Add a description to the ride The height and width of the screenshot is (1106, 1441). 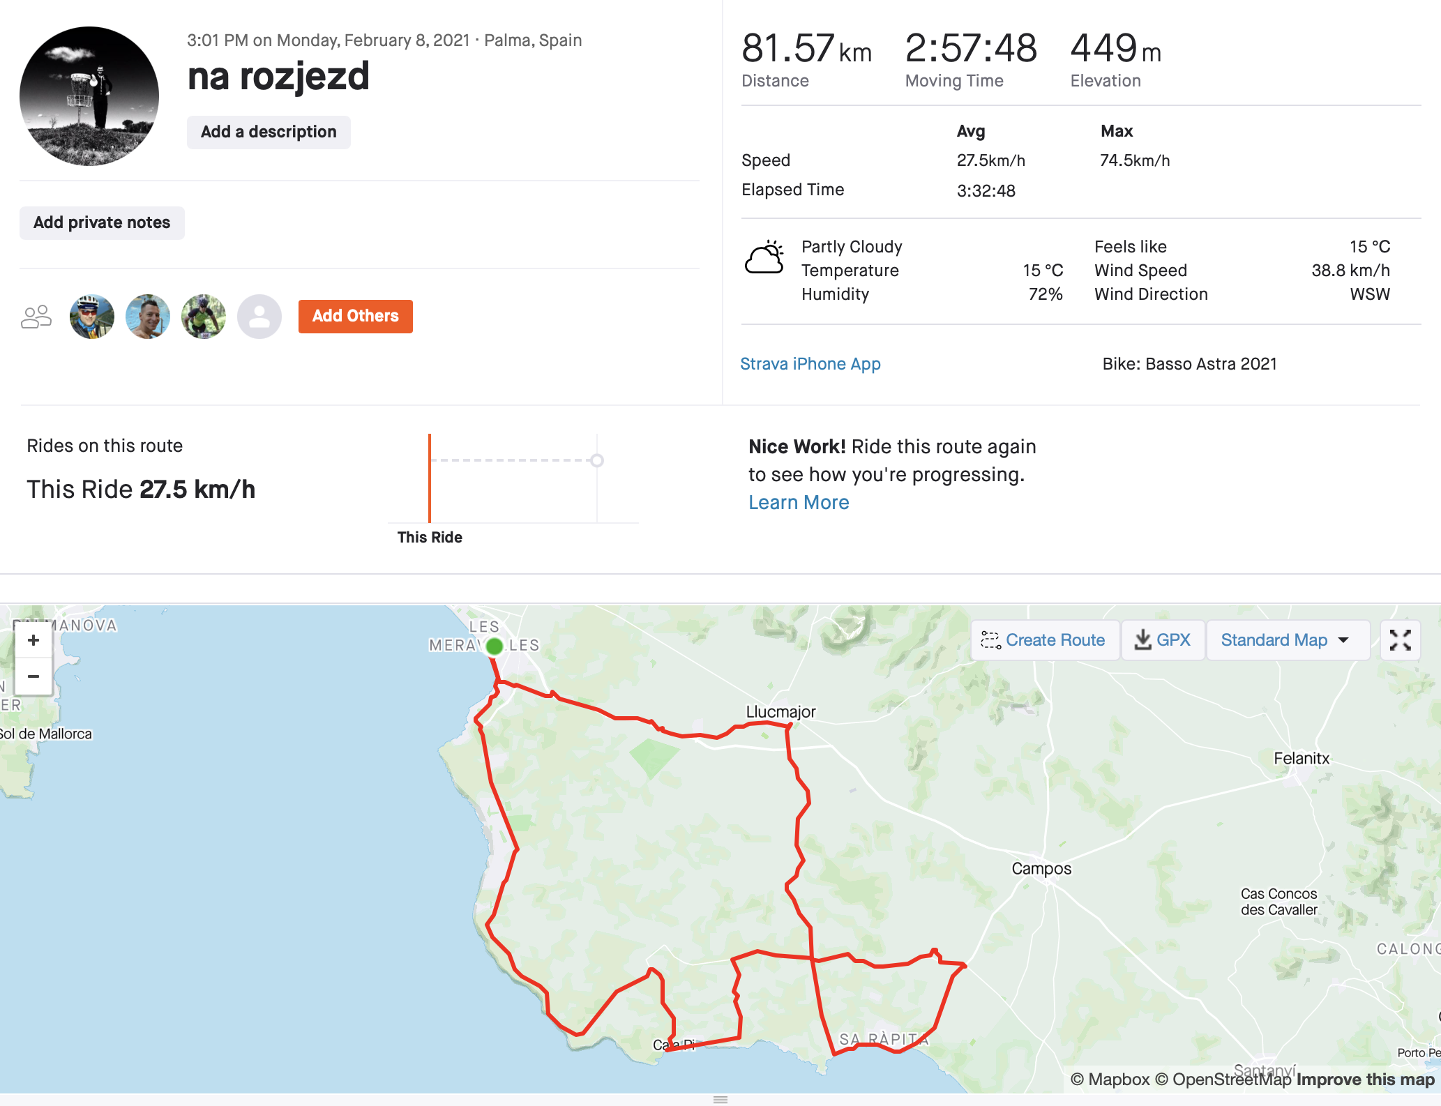tap(269, 132)
